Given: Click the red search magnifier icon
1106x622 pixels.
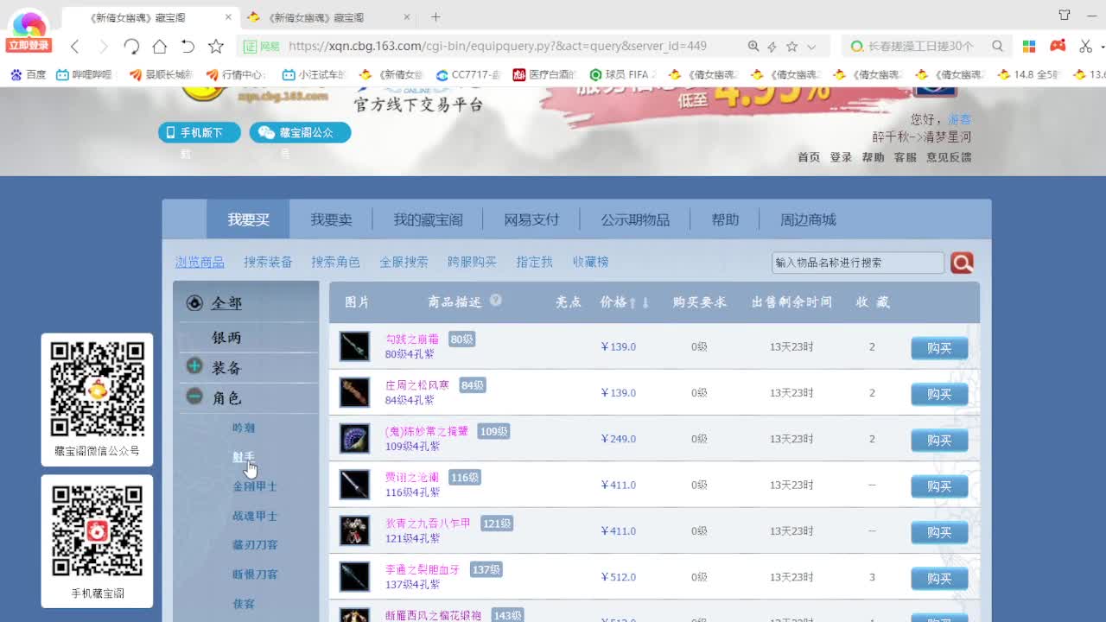Looking at the screenshot, I should pos(962,263).
